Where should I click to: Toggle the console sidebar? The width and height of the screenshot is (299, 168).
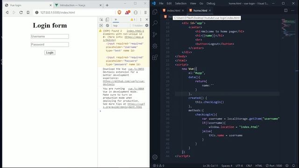[101, 25]
